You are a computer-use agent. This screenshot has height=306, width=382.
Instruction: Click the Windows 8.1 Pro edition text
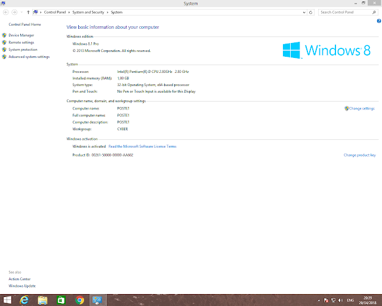[x=85, y=44]
